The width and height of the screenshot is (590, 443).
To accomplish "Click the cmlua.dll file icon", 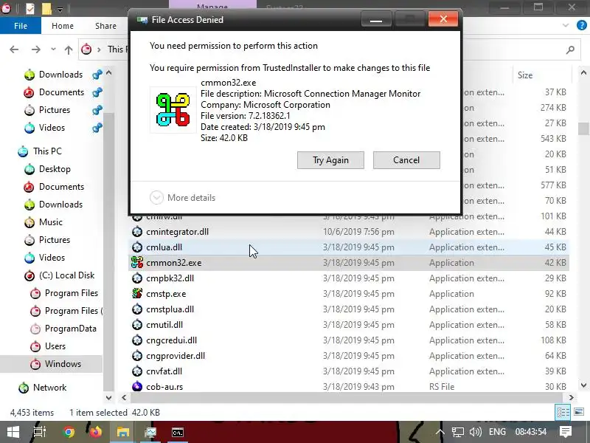I will tap(137, 247).
